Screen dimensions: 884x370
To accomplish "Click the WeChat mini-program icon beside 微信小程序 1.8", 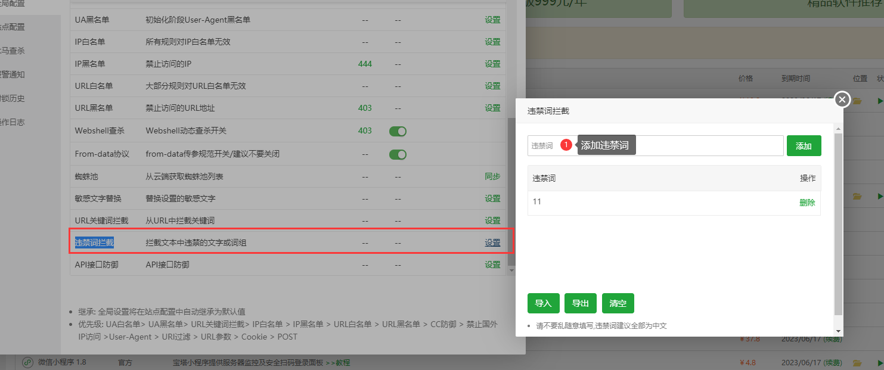I will (27, 362).
